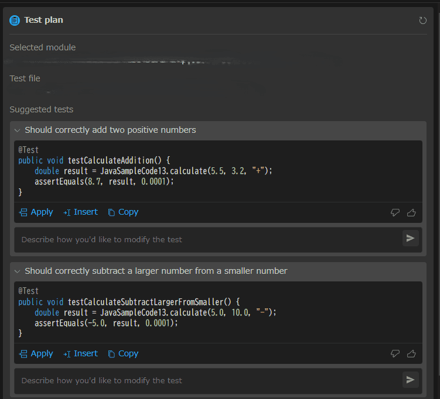Insert the testCalculateAddition test code

coord(80,212)
